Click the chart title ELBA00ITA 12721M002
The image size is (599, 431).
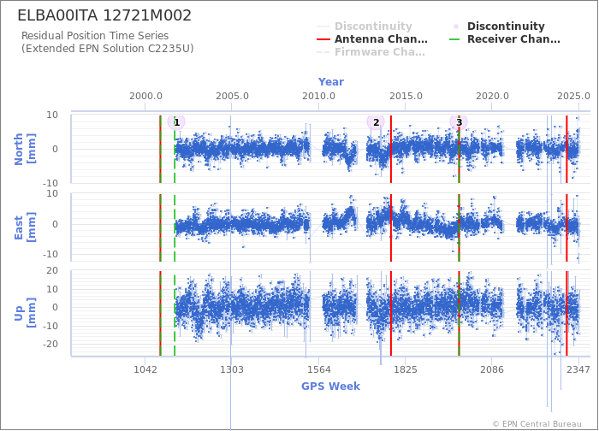pos(104,15)
